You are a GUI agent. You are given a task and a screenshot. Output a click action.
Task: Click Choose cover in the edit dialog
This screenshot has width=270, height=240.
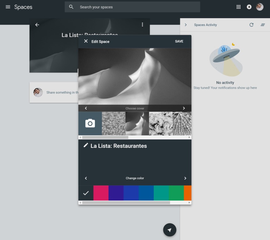135,108
